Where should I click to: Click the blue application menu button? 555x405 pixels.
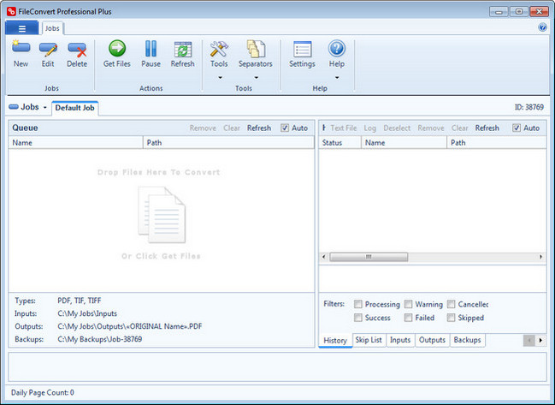click(x=21, y=28)
